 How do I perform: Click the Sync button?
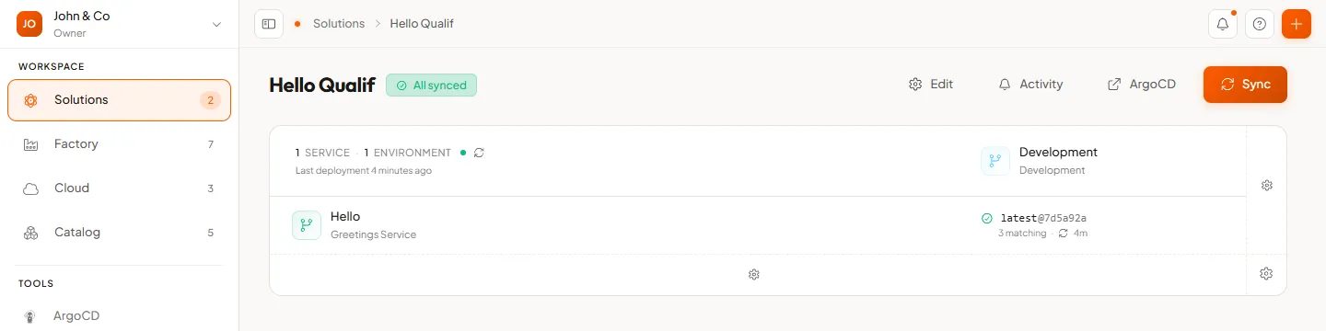(x=1245, y=85)
